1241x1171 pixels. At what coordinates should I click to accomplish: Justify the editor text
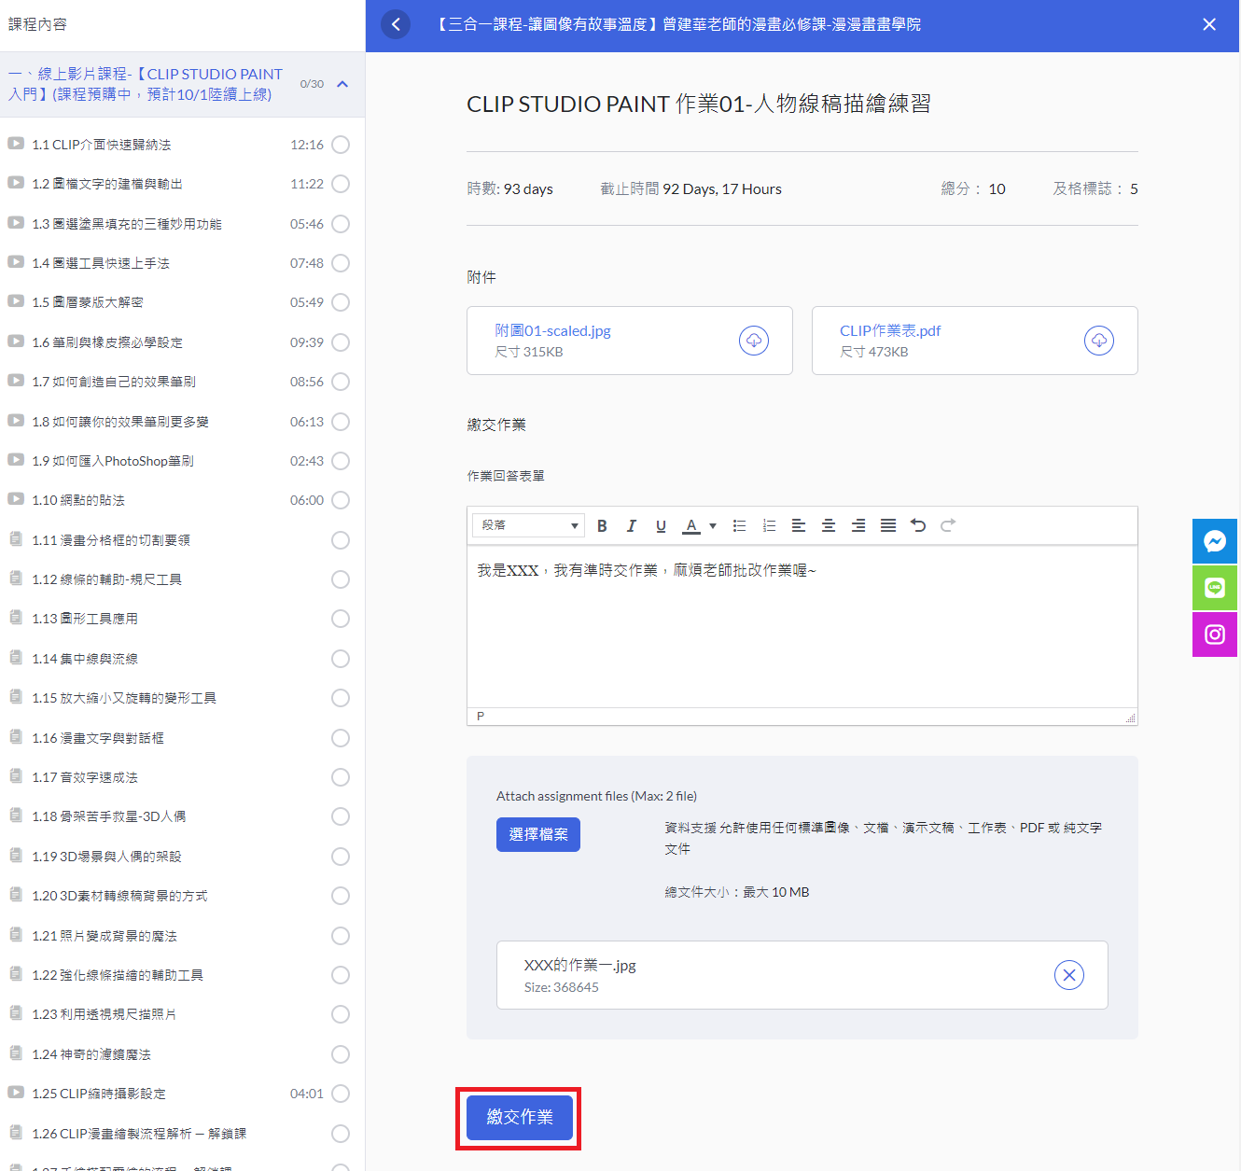pos(888,525)
